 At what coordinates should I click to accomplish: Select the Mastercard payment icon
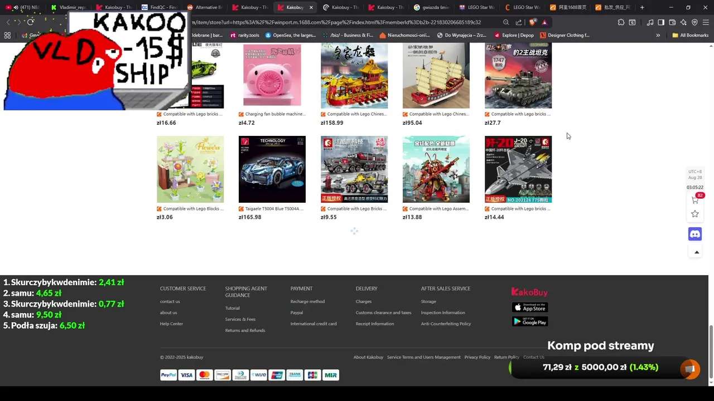pyautogui.click(x=204, y=375)
